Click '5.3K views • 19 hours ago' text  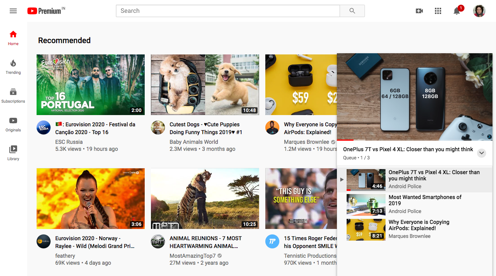click(86, 149)
